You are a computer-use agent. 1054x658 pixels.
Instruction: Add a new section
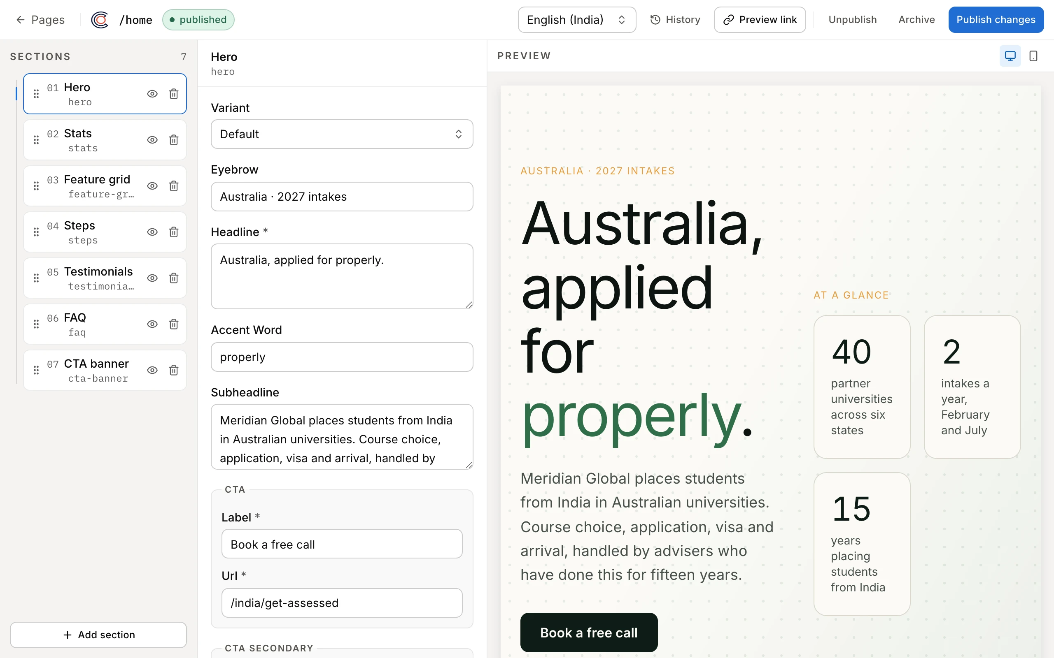tap(98, 635)
